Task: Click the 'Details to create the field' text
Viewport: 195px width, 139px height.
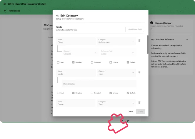Action: [x=66, y=30]
